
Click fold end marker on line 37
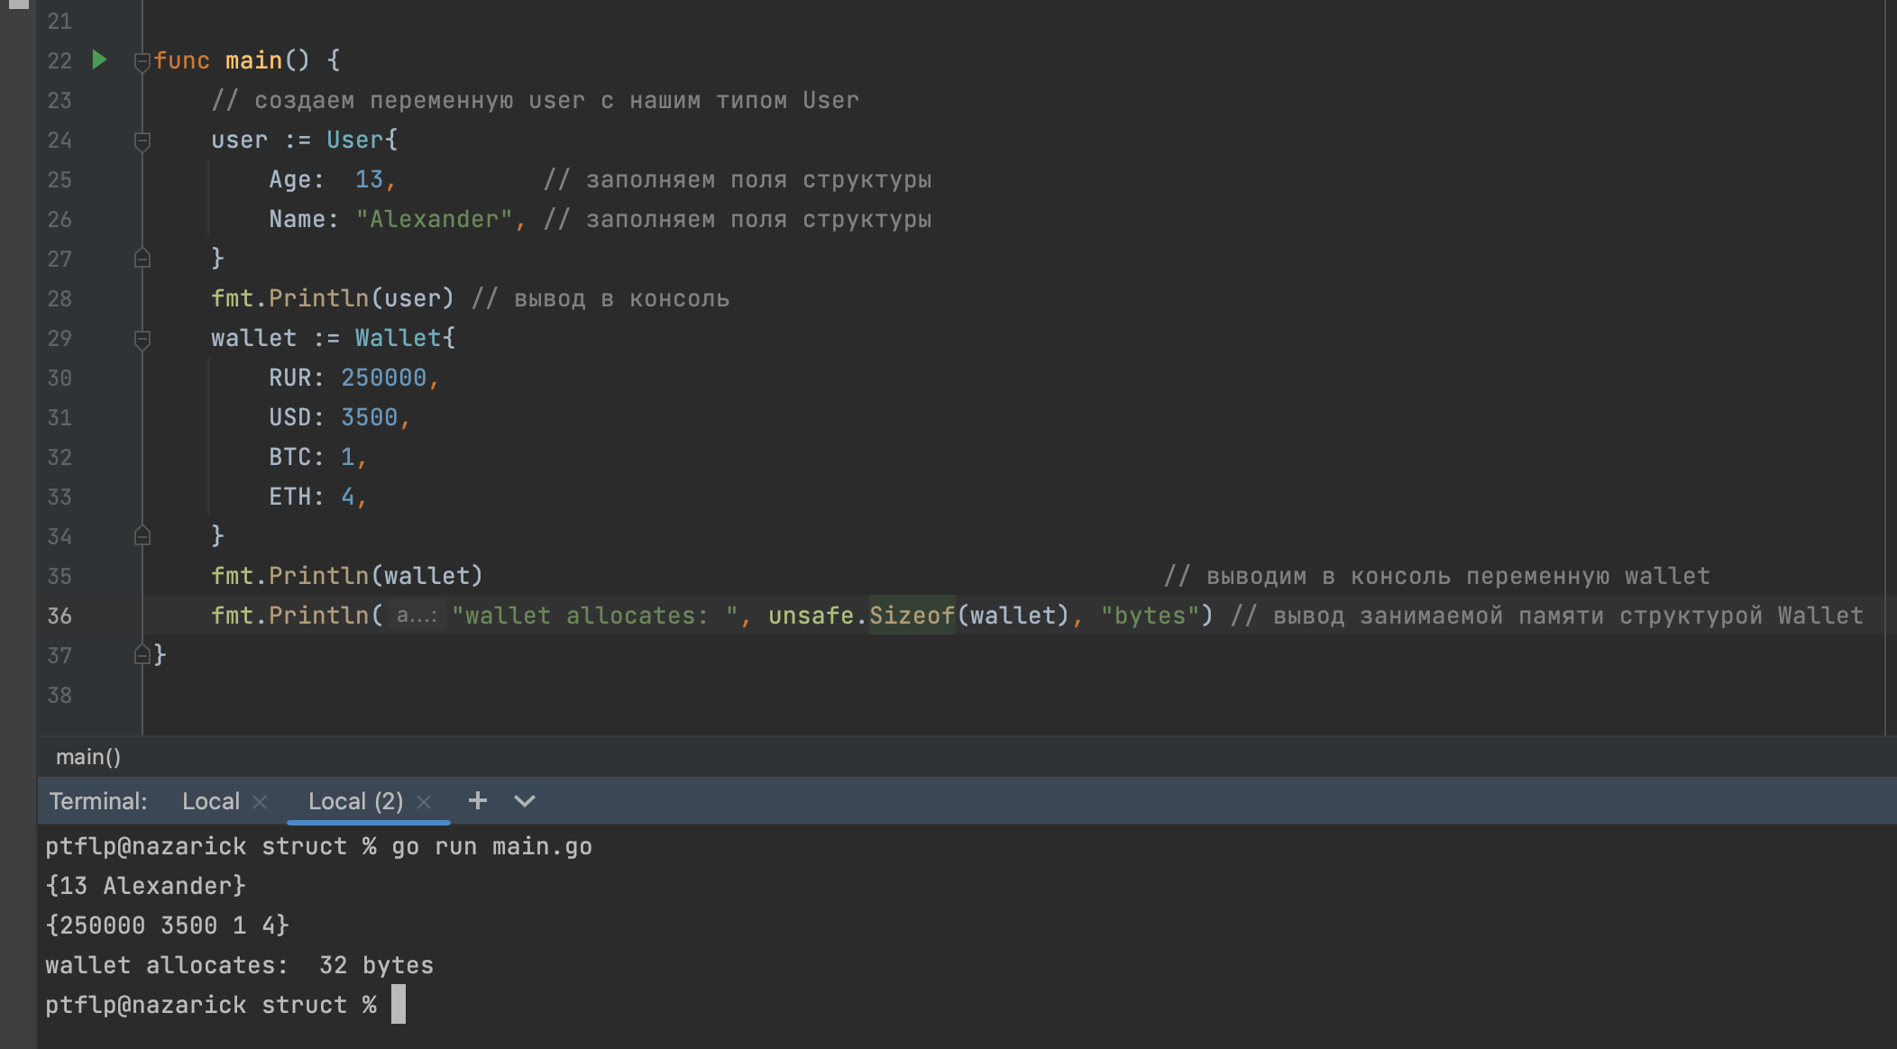pyautogui.click(x=142, y=656)
